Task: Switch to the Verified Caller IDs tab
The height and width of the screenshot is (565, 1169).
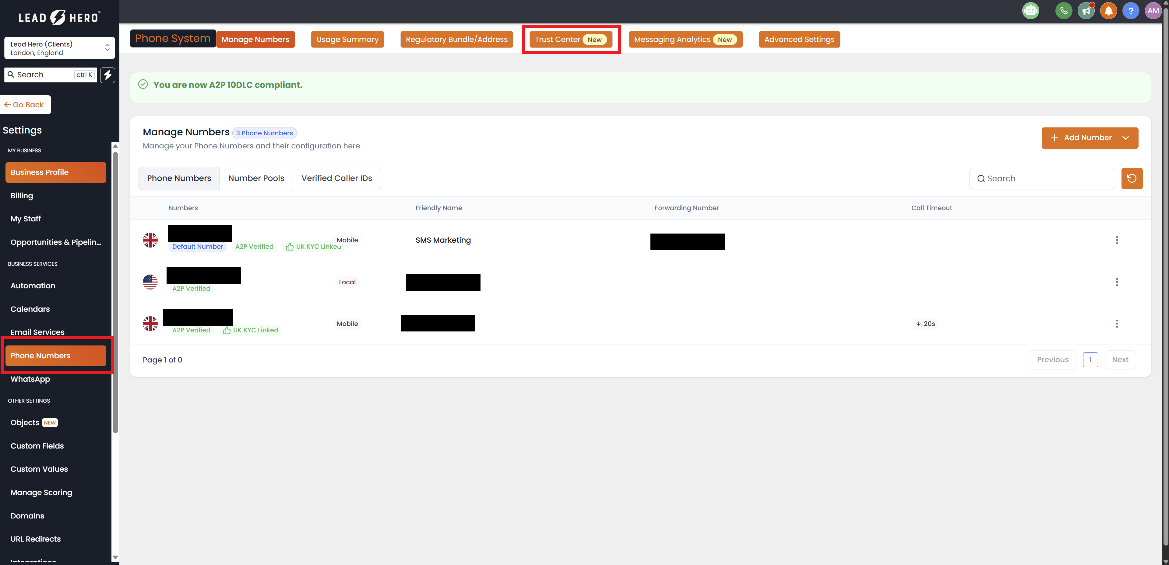Action: click(336, 179)
